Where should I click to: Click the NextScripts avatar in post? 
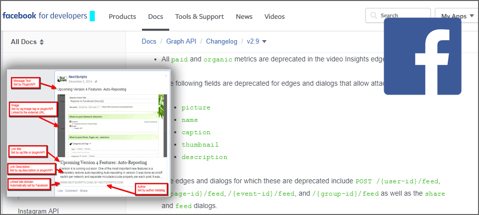point(63,79)
